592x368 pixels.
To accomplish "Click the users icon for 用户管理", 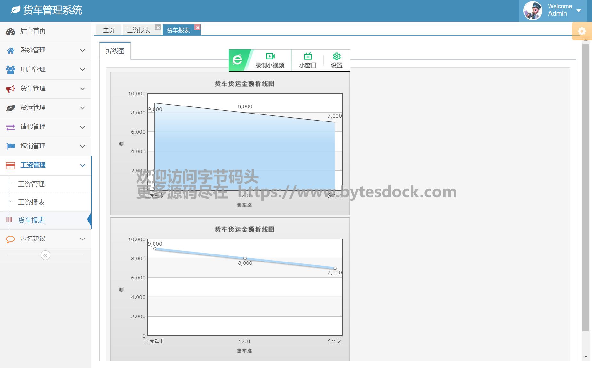I will coord(11,70).
